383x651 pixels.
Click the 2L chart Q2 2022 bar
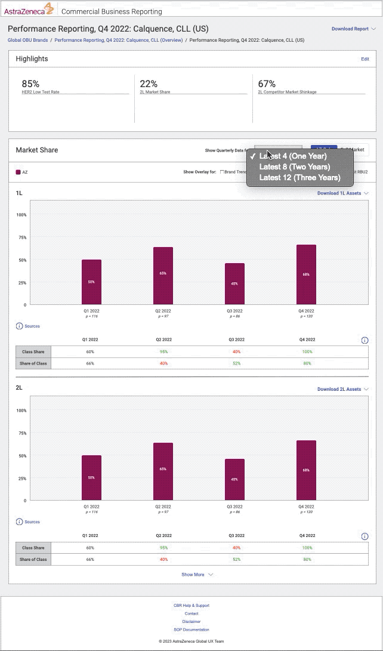pyautogui.click(x=163, y=471)
